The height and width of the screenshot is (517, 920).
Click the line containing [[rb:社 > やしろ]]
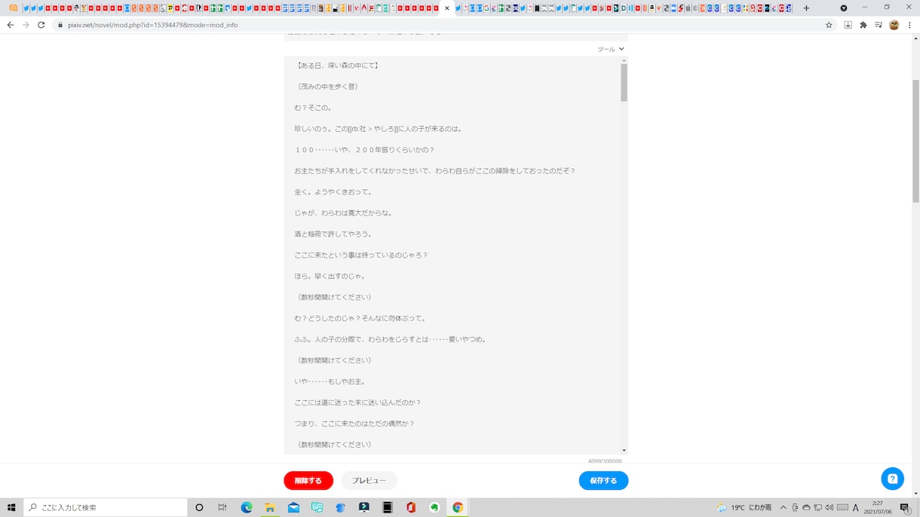point(379,129)
